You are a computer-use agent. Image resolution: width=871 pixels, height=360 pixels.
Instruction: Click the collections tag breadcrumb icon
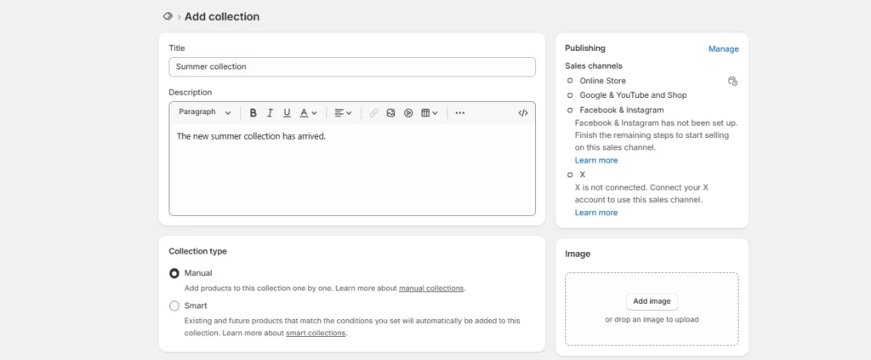168,17
